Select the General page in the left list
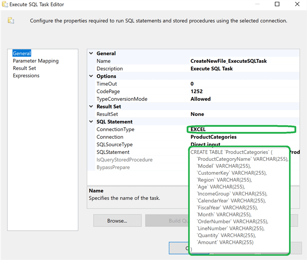The image size is (307, 260). (22, 53)
